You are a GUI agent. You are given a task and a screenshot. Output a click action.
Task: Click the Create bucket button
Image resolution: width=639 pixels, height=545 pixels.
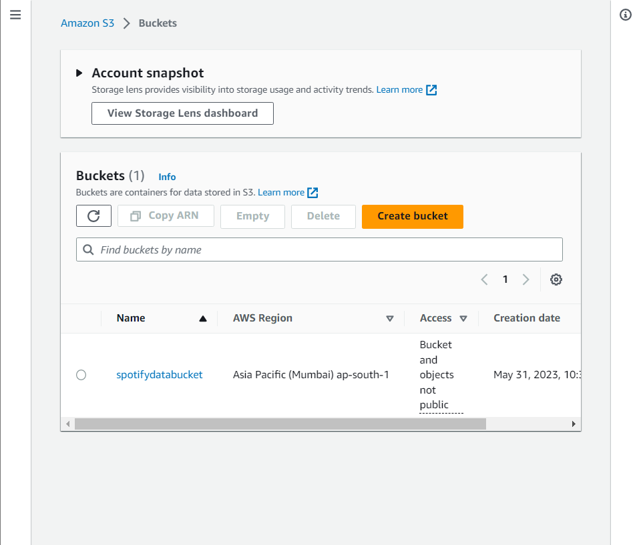pos(412,217)
